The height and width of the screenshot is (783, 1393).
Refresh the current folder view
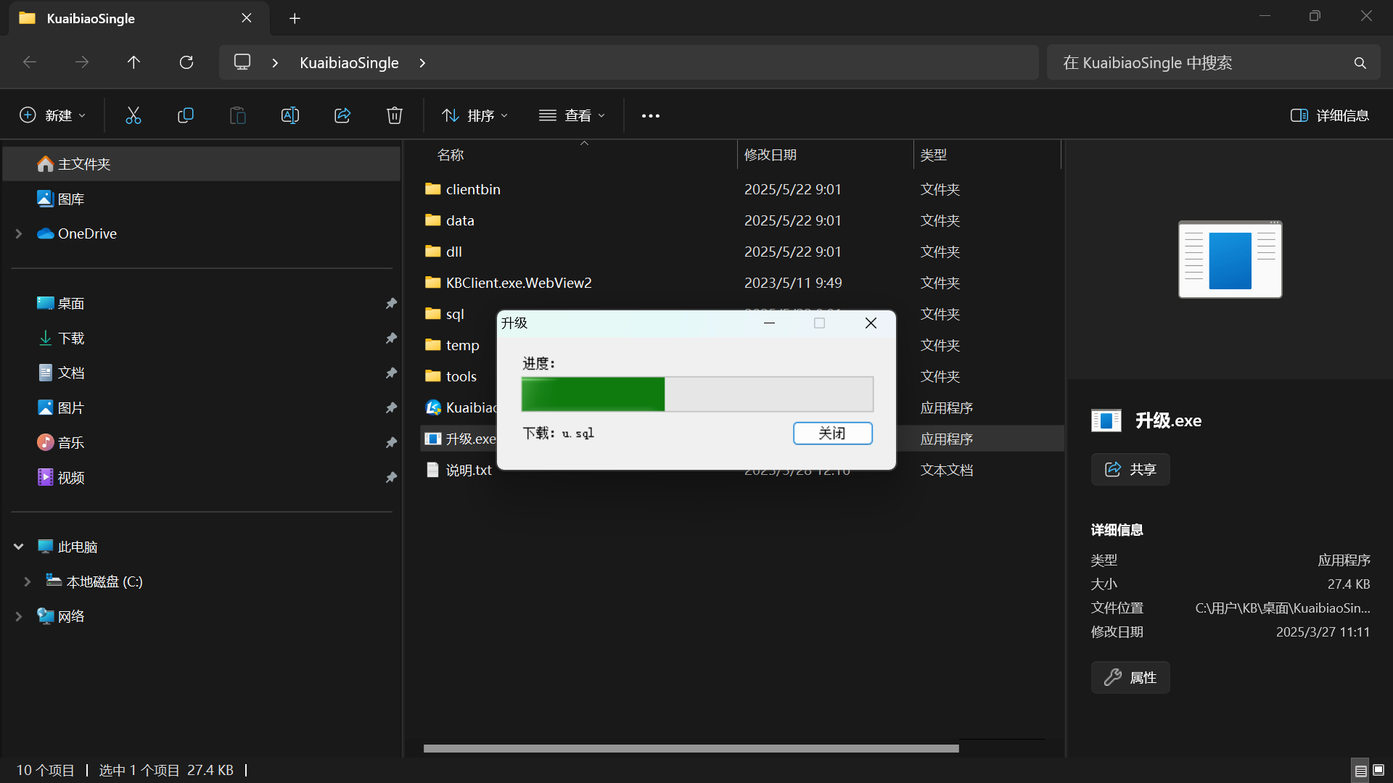[x=186, y=62]
